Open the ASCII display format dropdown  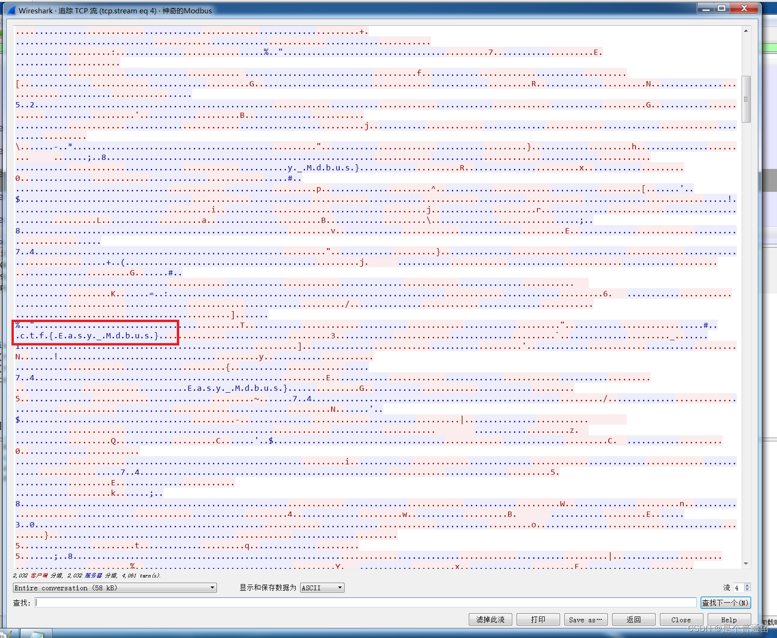[322, 588]
